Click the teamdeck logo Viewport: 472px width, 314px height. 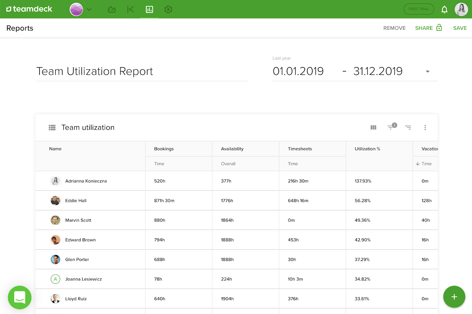point(29,9)
